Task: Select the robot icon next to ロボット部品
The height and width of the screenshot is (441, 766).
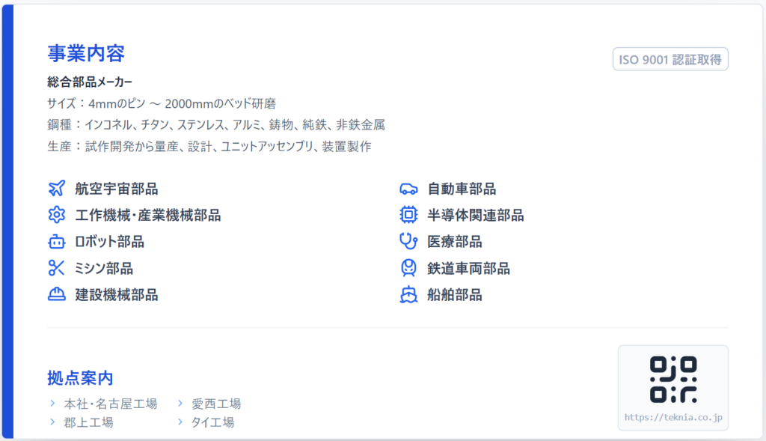Action: pos(56,242)
